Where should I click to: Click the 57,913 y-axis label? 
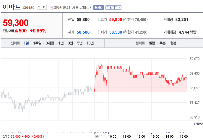tap(195, 117)
